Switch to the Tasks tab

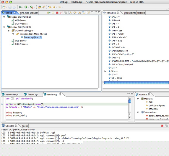(x=25, y=126)
